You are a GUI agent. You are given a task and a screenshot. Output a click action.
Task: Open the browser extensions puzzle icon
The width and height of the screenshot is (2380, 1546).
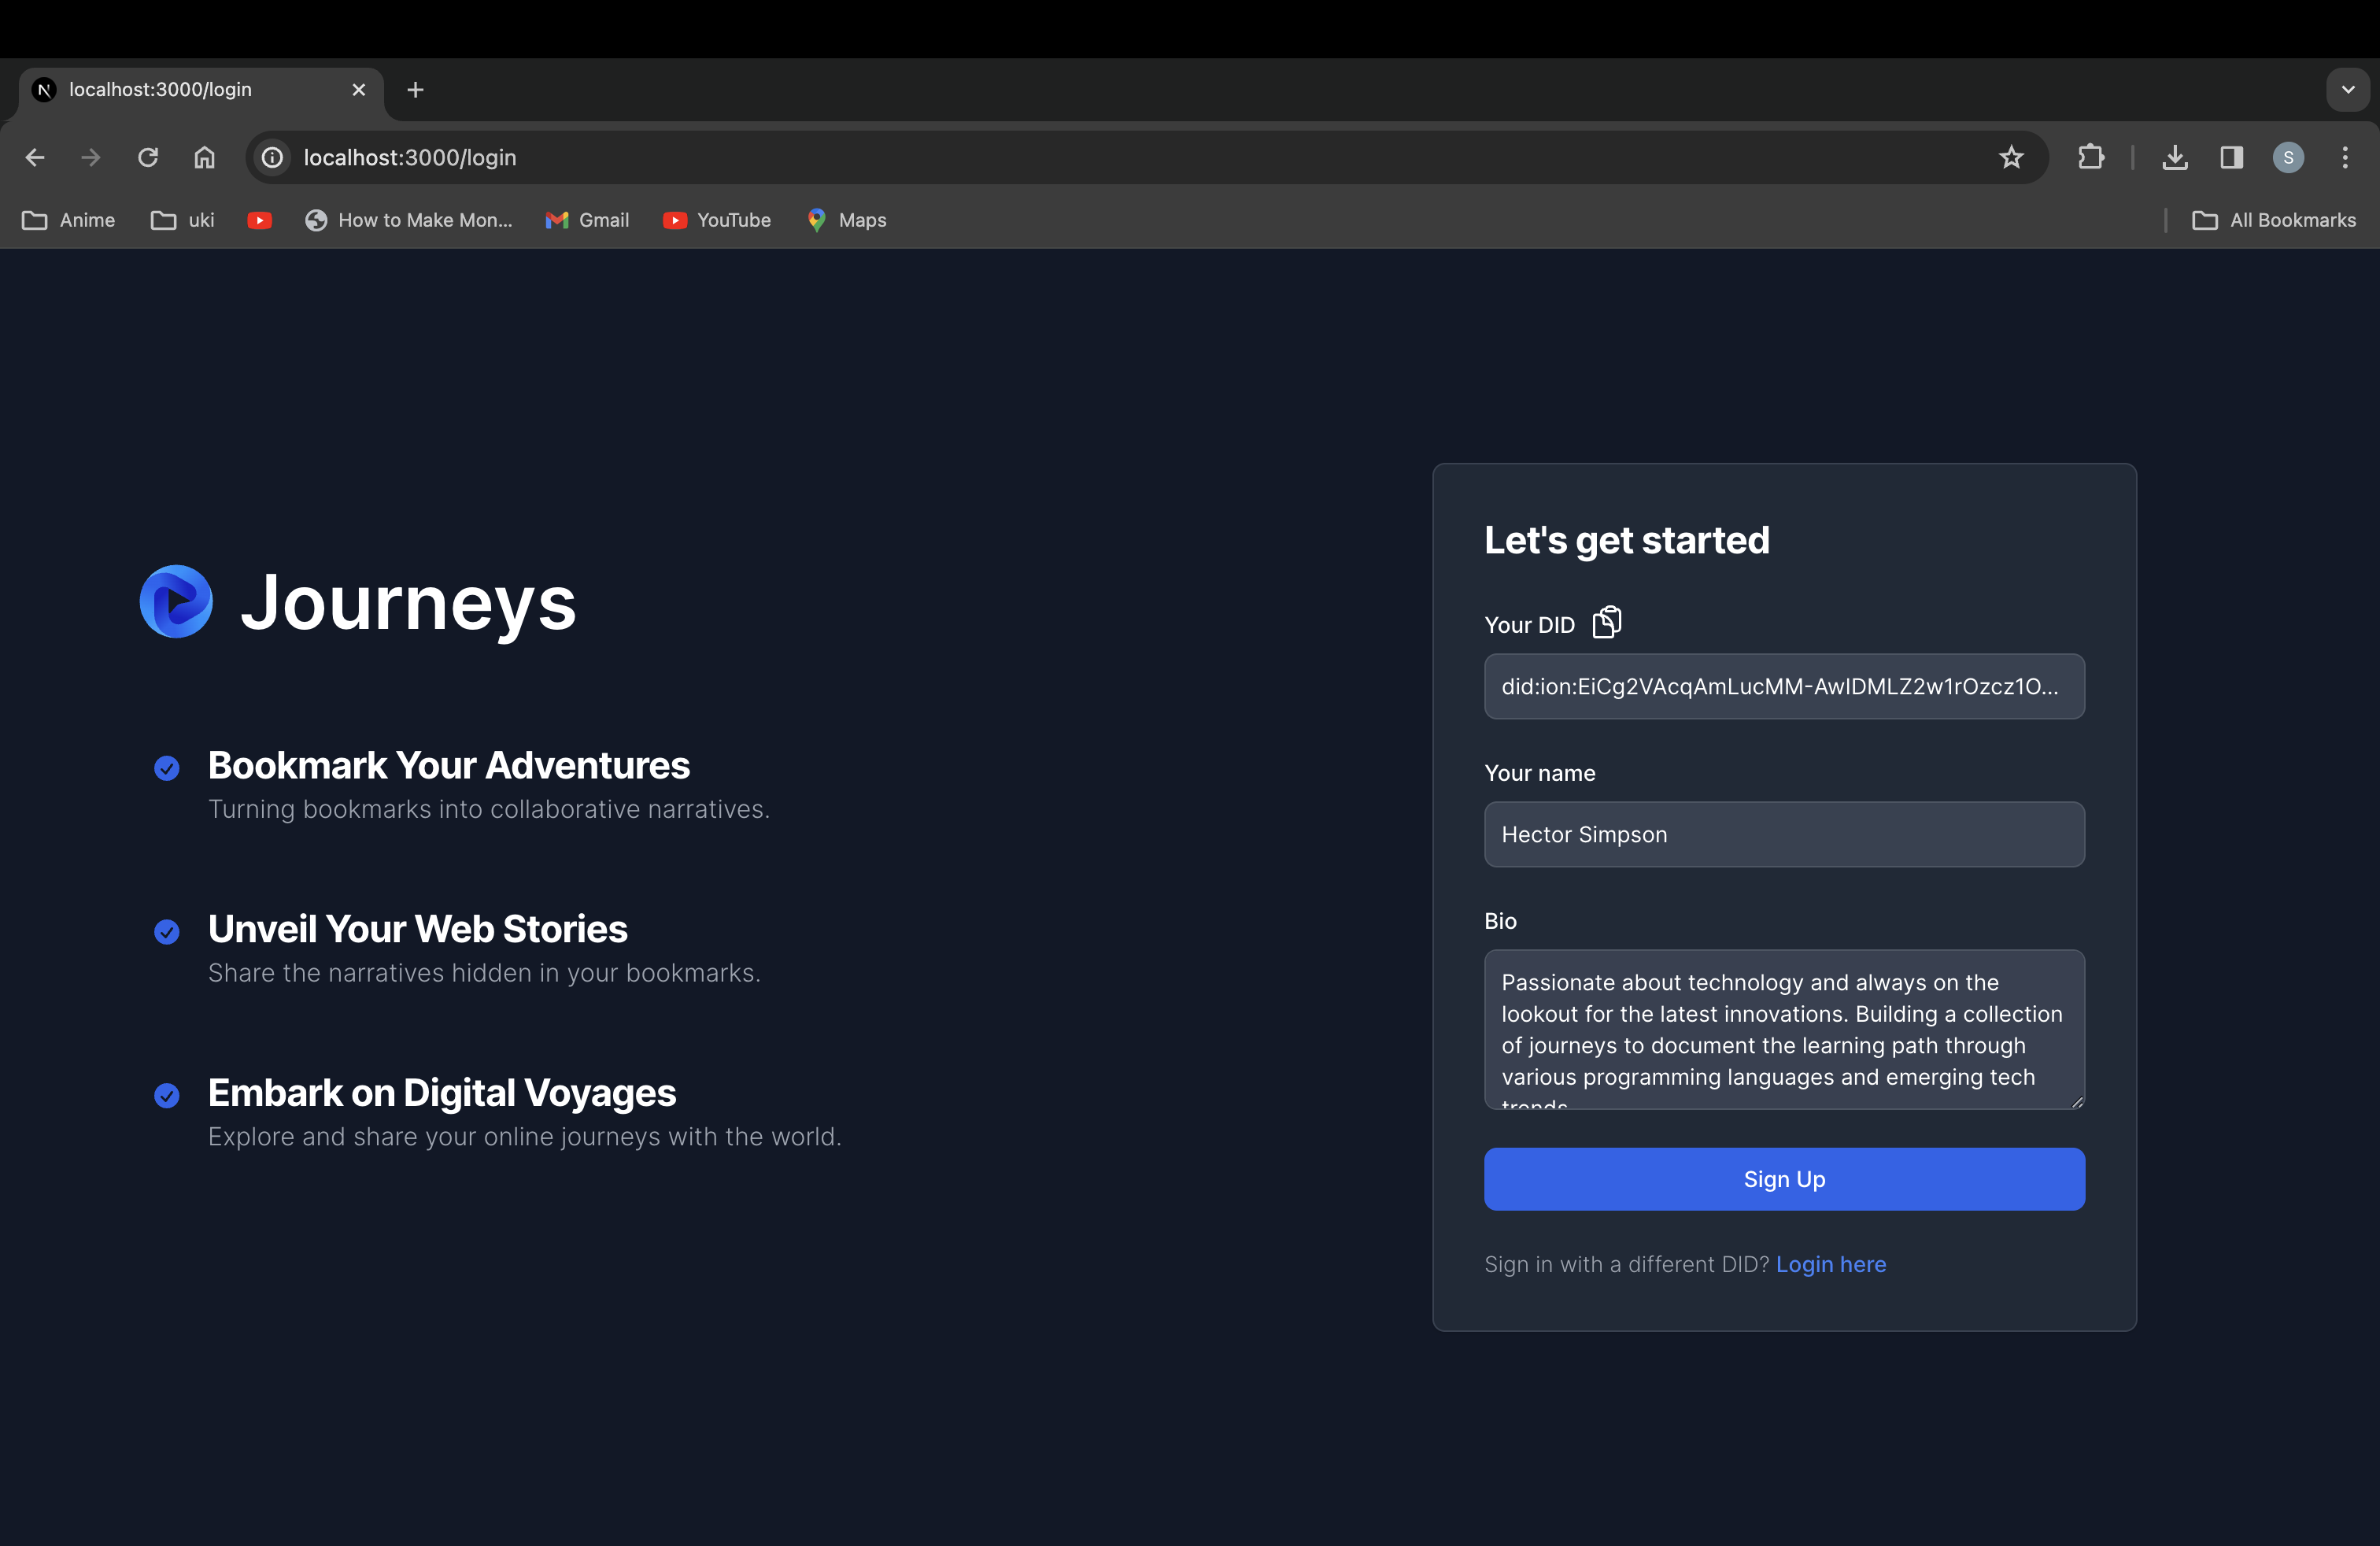2090,157
